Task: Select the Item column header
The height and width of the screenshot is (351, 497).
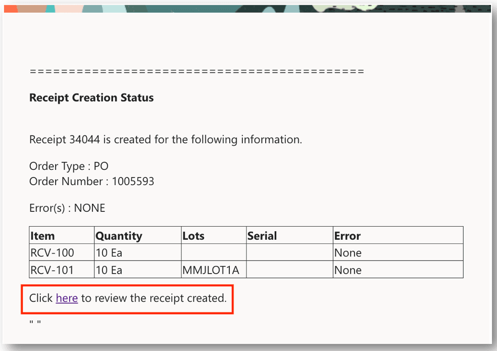Action: coord(43,236)
